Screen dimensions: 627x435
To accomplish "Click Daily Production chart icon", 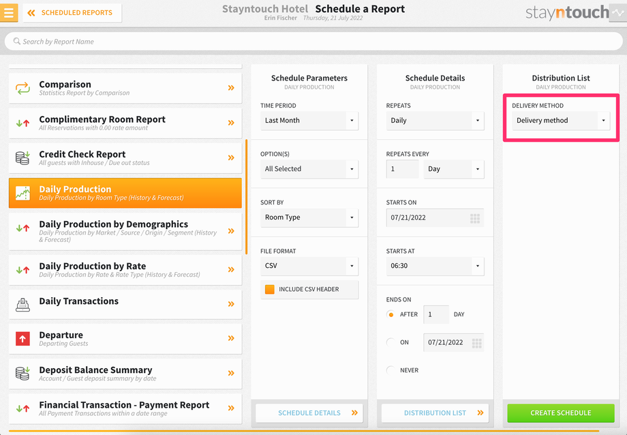I will pos(22,193).
